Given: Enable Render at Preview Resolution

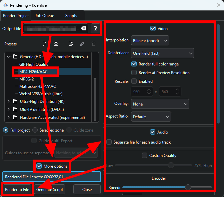Looking at the screenshot, I should [x=134, y=72].
